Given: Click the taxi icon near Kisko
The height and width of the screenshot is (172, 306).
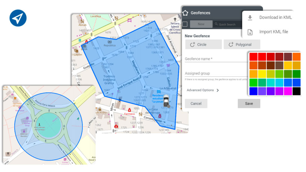Looking at the screenshot, I should (x=100, y=109).
